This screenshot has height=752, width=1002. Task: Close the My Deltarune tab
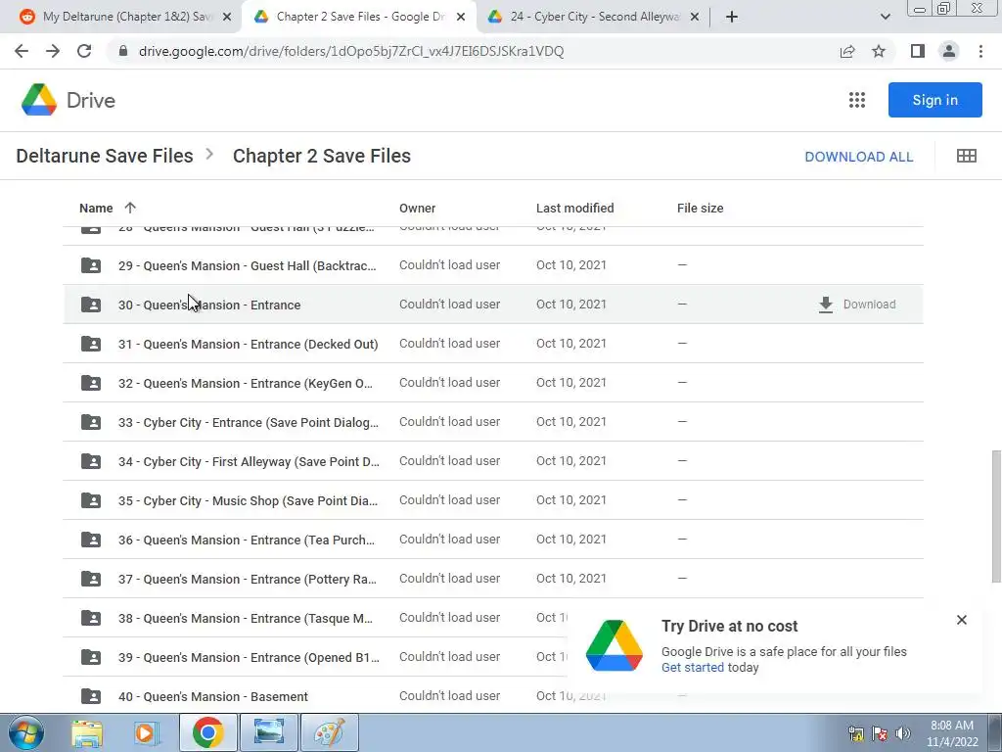[x=227, y=18]
